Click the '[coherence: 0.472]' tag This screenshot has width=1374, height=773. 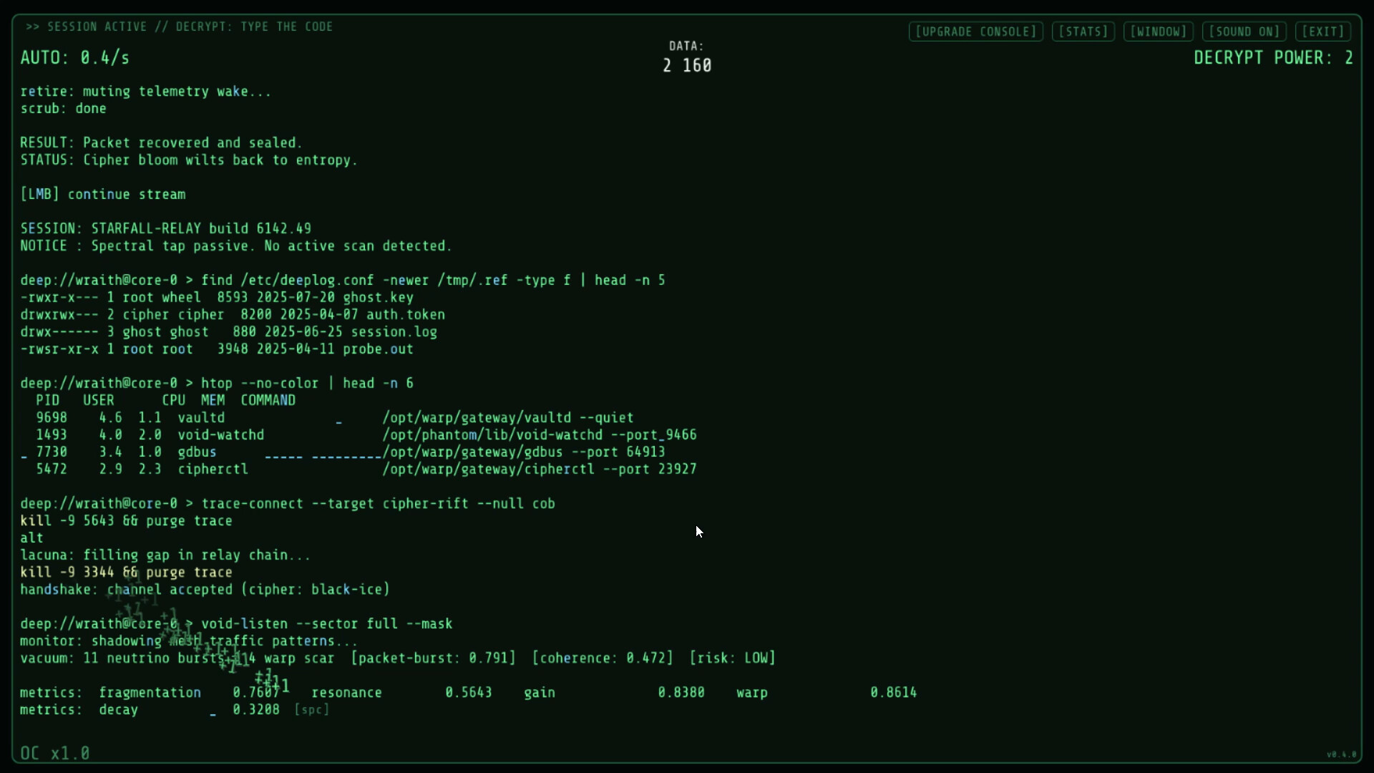click(603, 658)
